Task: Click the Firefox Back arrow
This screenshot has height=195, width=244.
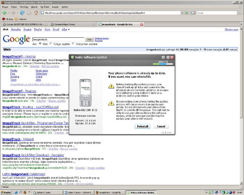Action: pyautogui.click(x=4, y=13)
